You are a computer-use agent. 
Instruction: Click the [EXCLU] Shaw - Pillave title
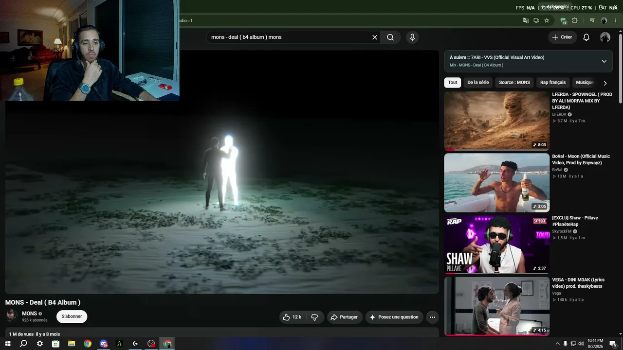(575, 221)
